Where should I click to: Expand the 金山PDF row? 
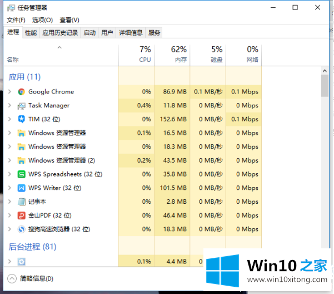9,215
